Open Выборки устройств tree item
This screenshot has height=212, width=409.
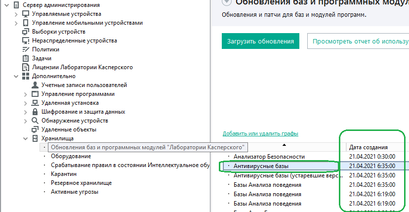[x=59, y=32]
